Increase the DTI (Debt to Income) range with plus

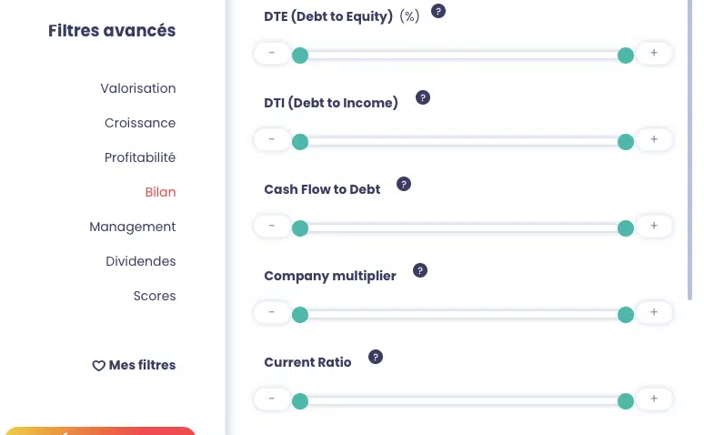[653, 140]
